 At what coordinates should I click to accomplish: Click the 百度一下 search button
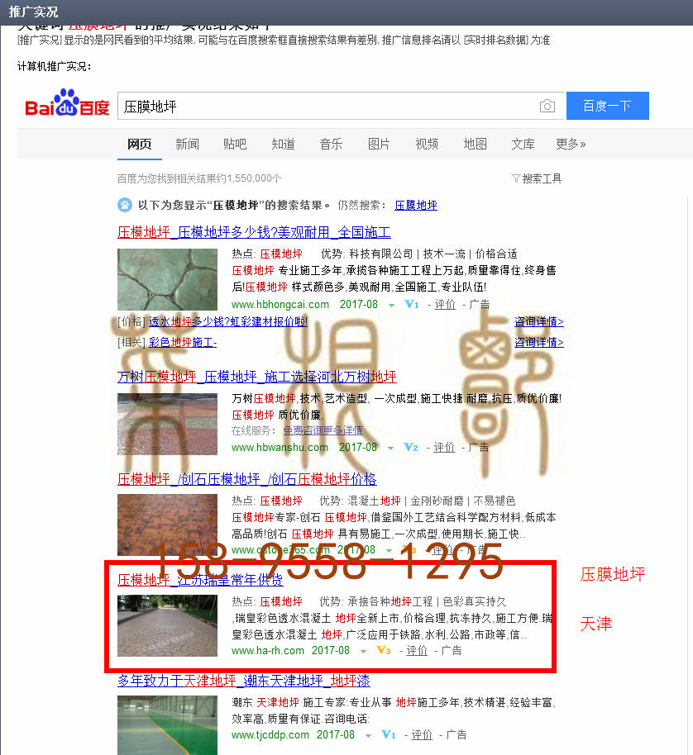pos(607,106)
